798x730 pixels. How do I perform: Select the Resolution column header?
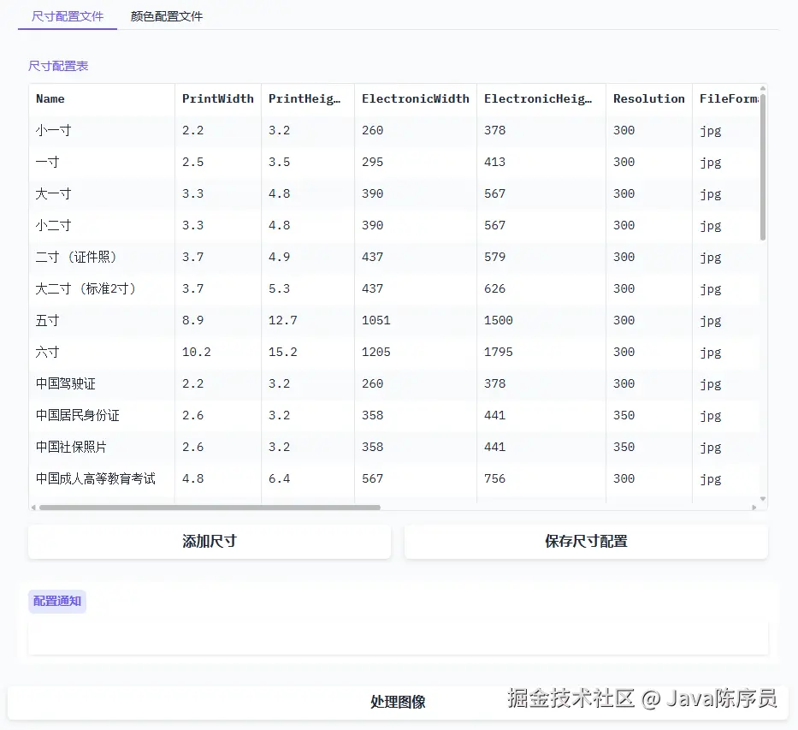[x=649, y=99]
